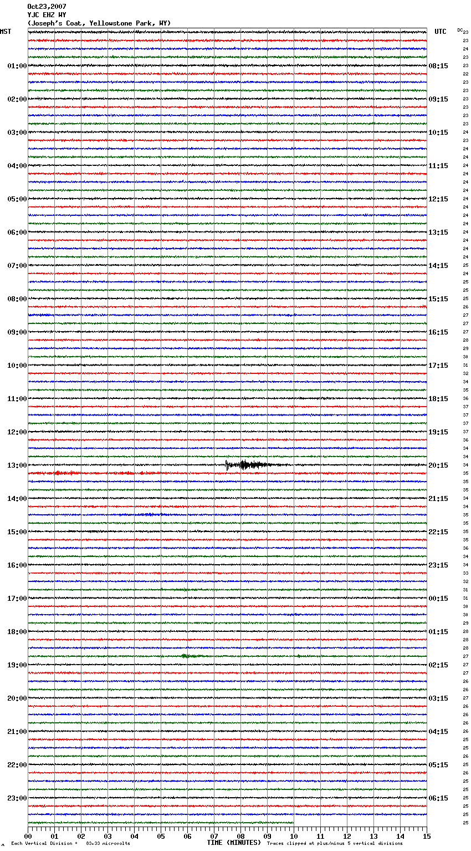Click the 'UTC' column heading
Screen dimensions: 471x851
(441, 32)
